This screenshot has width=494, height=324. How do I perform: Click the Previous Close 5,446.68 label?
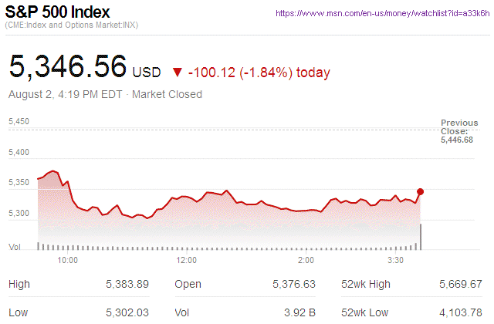459,131
